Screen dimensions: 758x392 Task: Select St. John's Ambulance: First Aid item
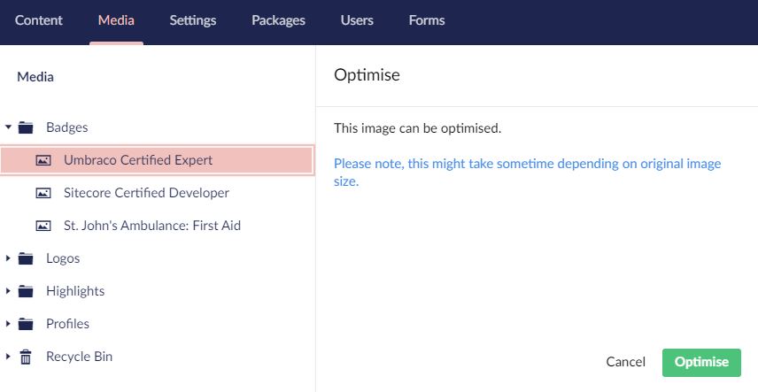click(x=152, y=226)
